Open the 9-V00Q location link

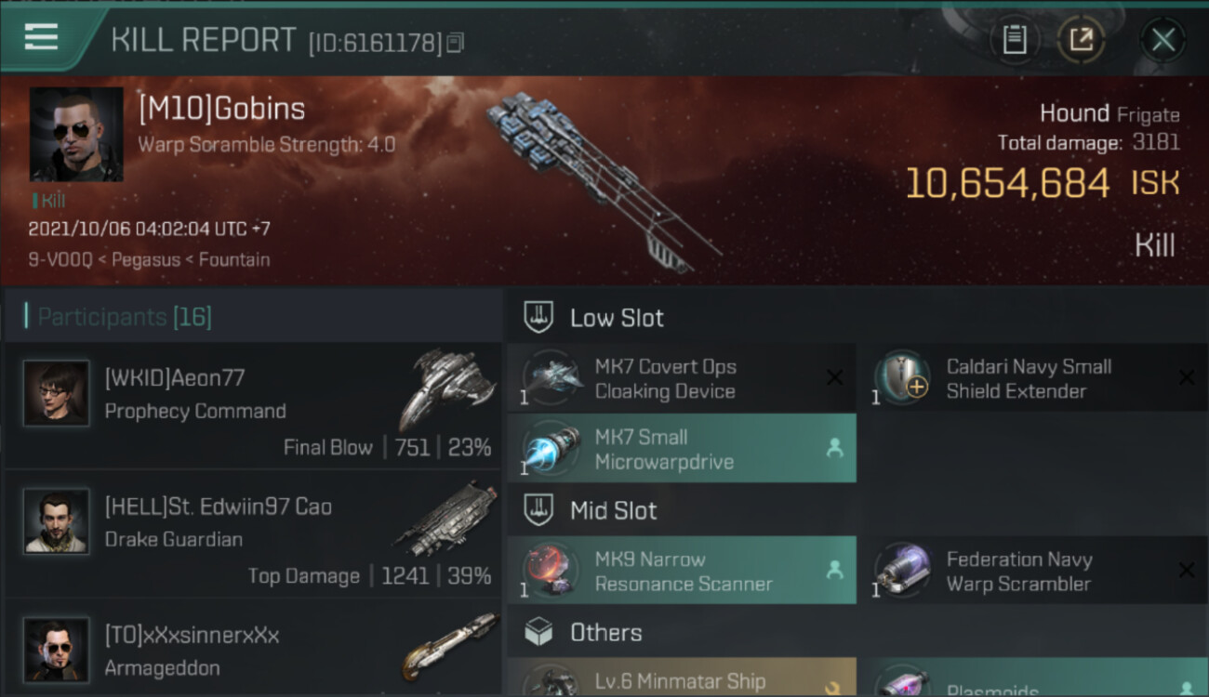click(x=60, y=259)
